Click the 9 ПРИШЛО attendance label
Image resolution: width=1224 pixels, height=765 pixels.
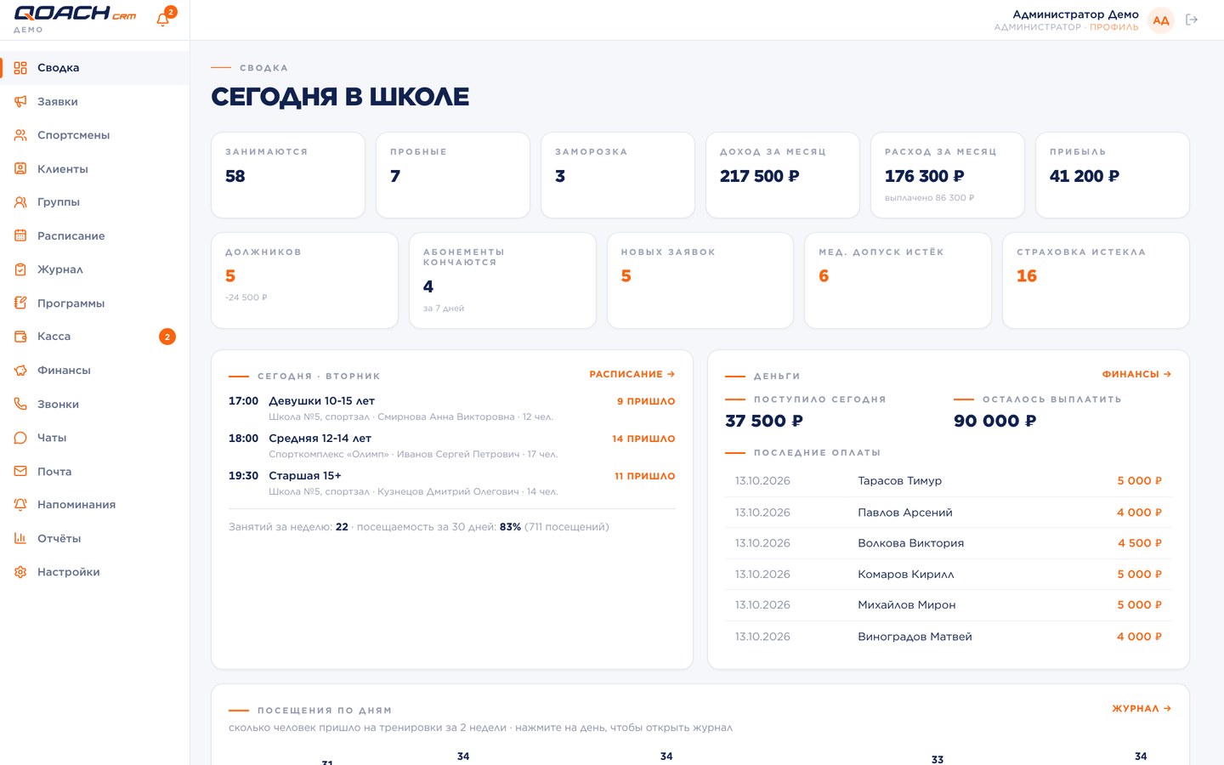(646, 401)
